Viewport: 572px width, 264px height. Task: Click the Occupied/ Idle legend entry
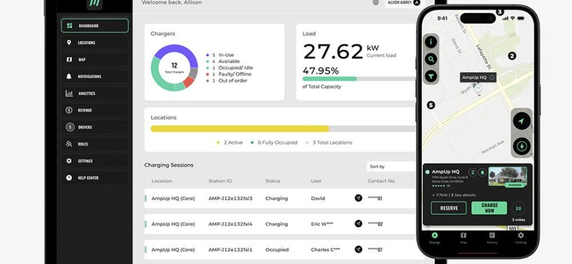click(x=229, y=68)
